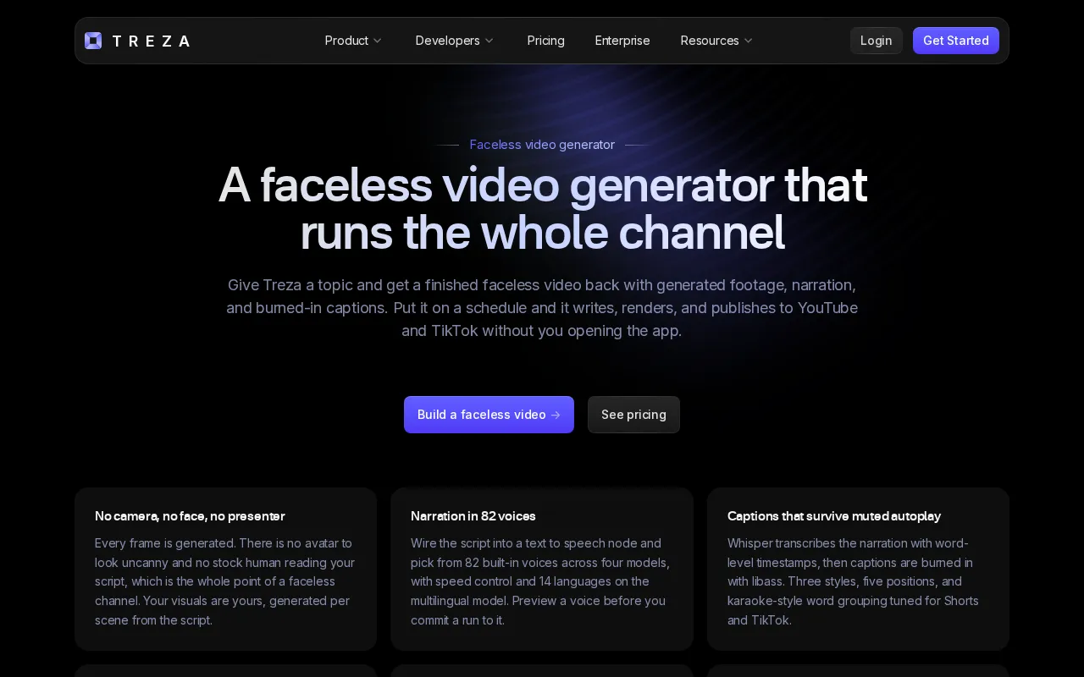The image size is (1084, 677).
Task: Click the arrow in Build a faceless video
Action: (556, 415)
